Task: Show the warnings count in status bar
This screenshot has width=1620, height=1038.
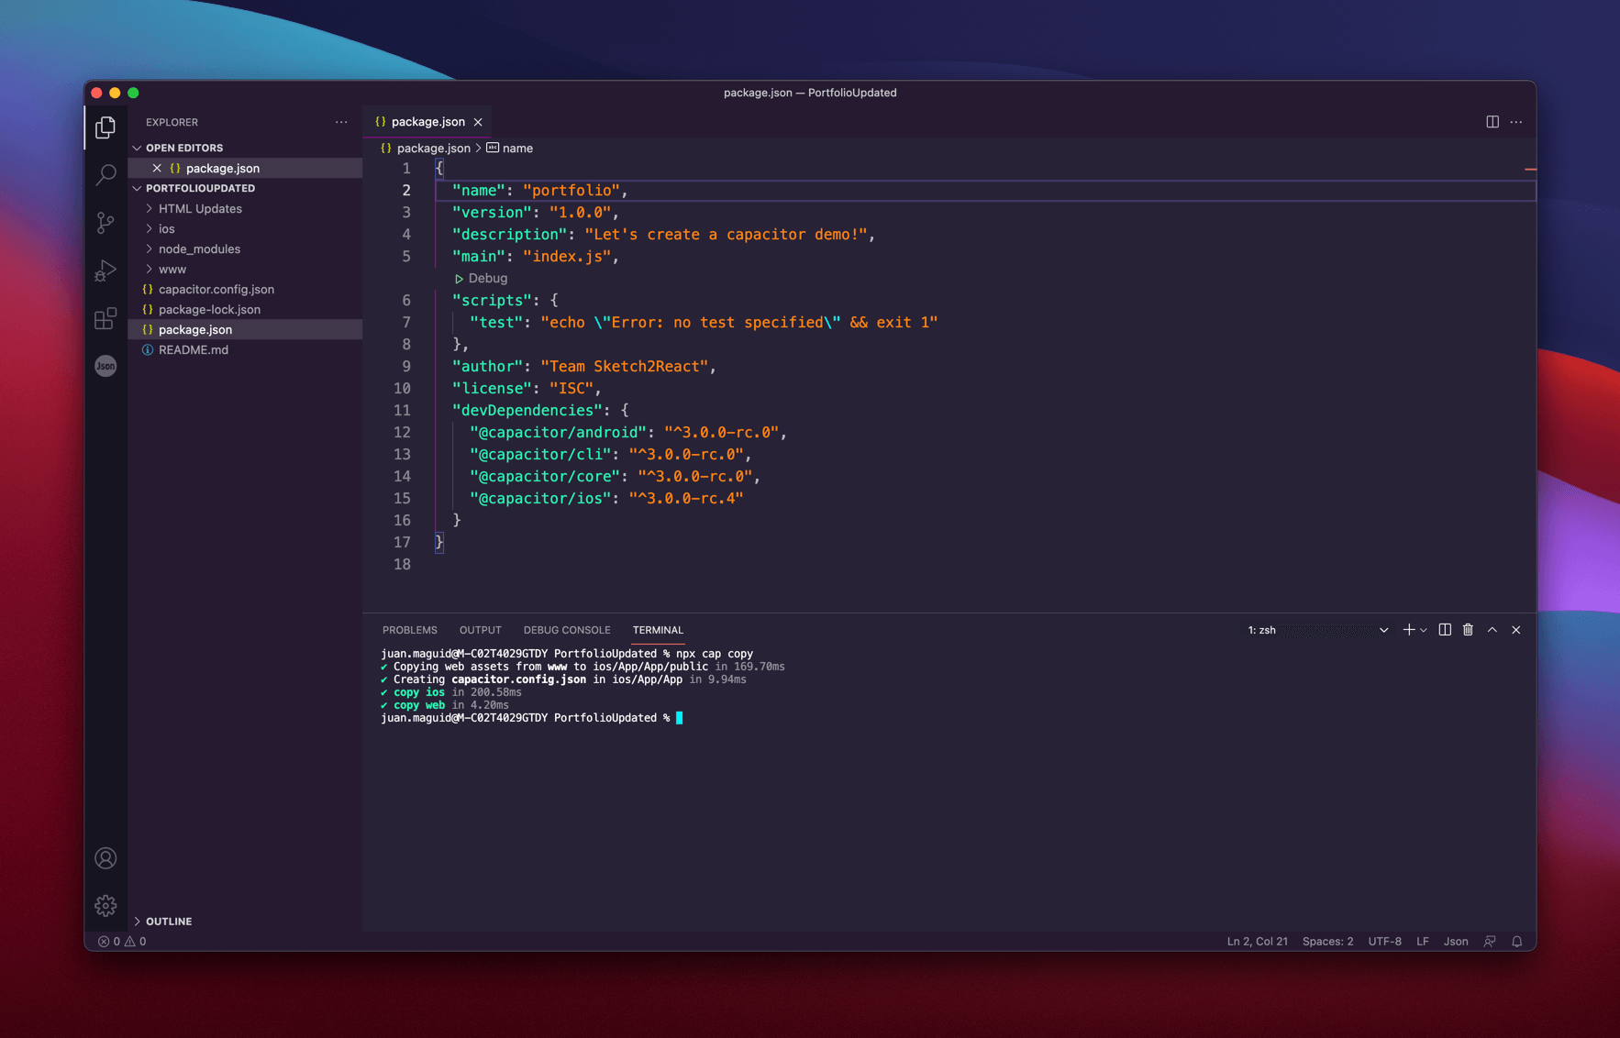Action: tap(136, 942)
